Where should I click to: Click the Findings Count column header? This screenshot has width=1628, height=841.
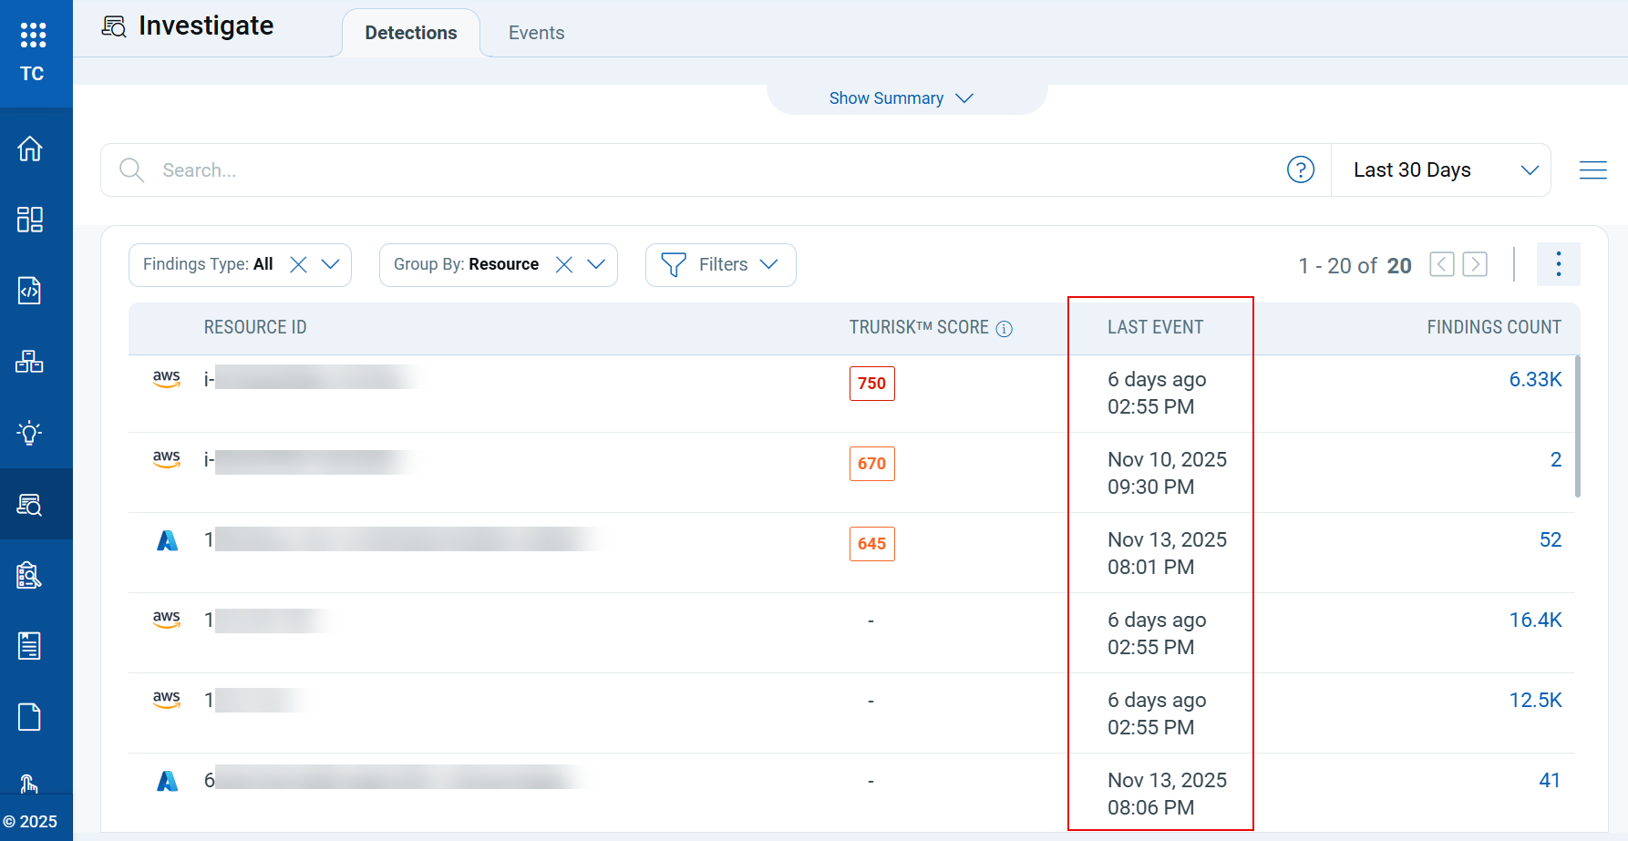click(x=1494, y=327)
